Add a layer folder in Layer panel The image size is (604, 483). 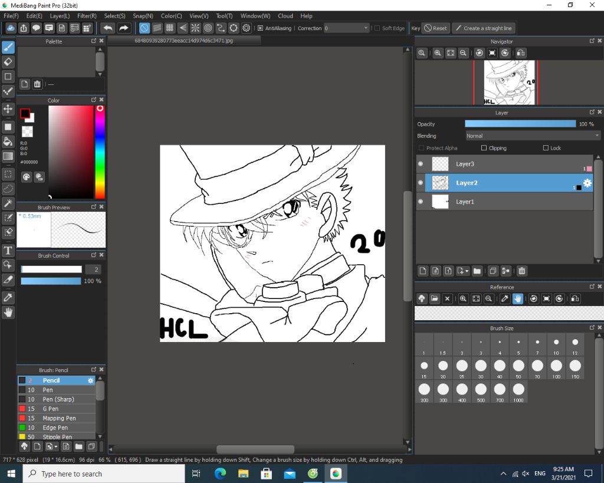point(477,271)
